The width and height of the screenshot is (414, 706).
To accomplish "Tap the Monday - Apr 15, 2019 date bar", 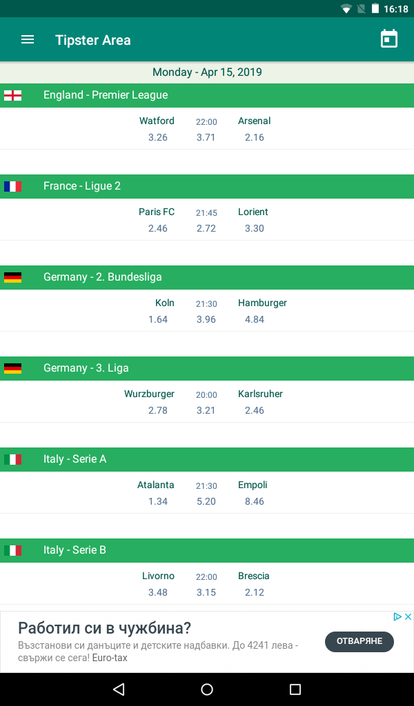I will [207, 72].
